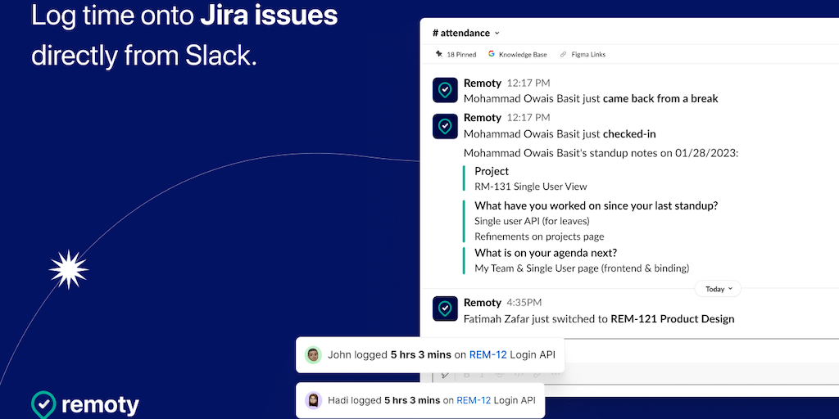This screenshot has width=839, height=419.
Task: Open REM-12 link in Hadi's log card
Action: click(474, 399)
